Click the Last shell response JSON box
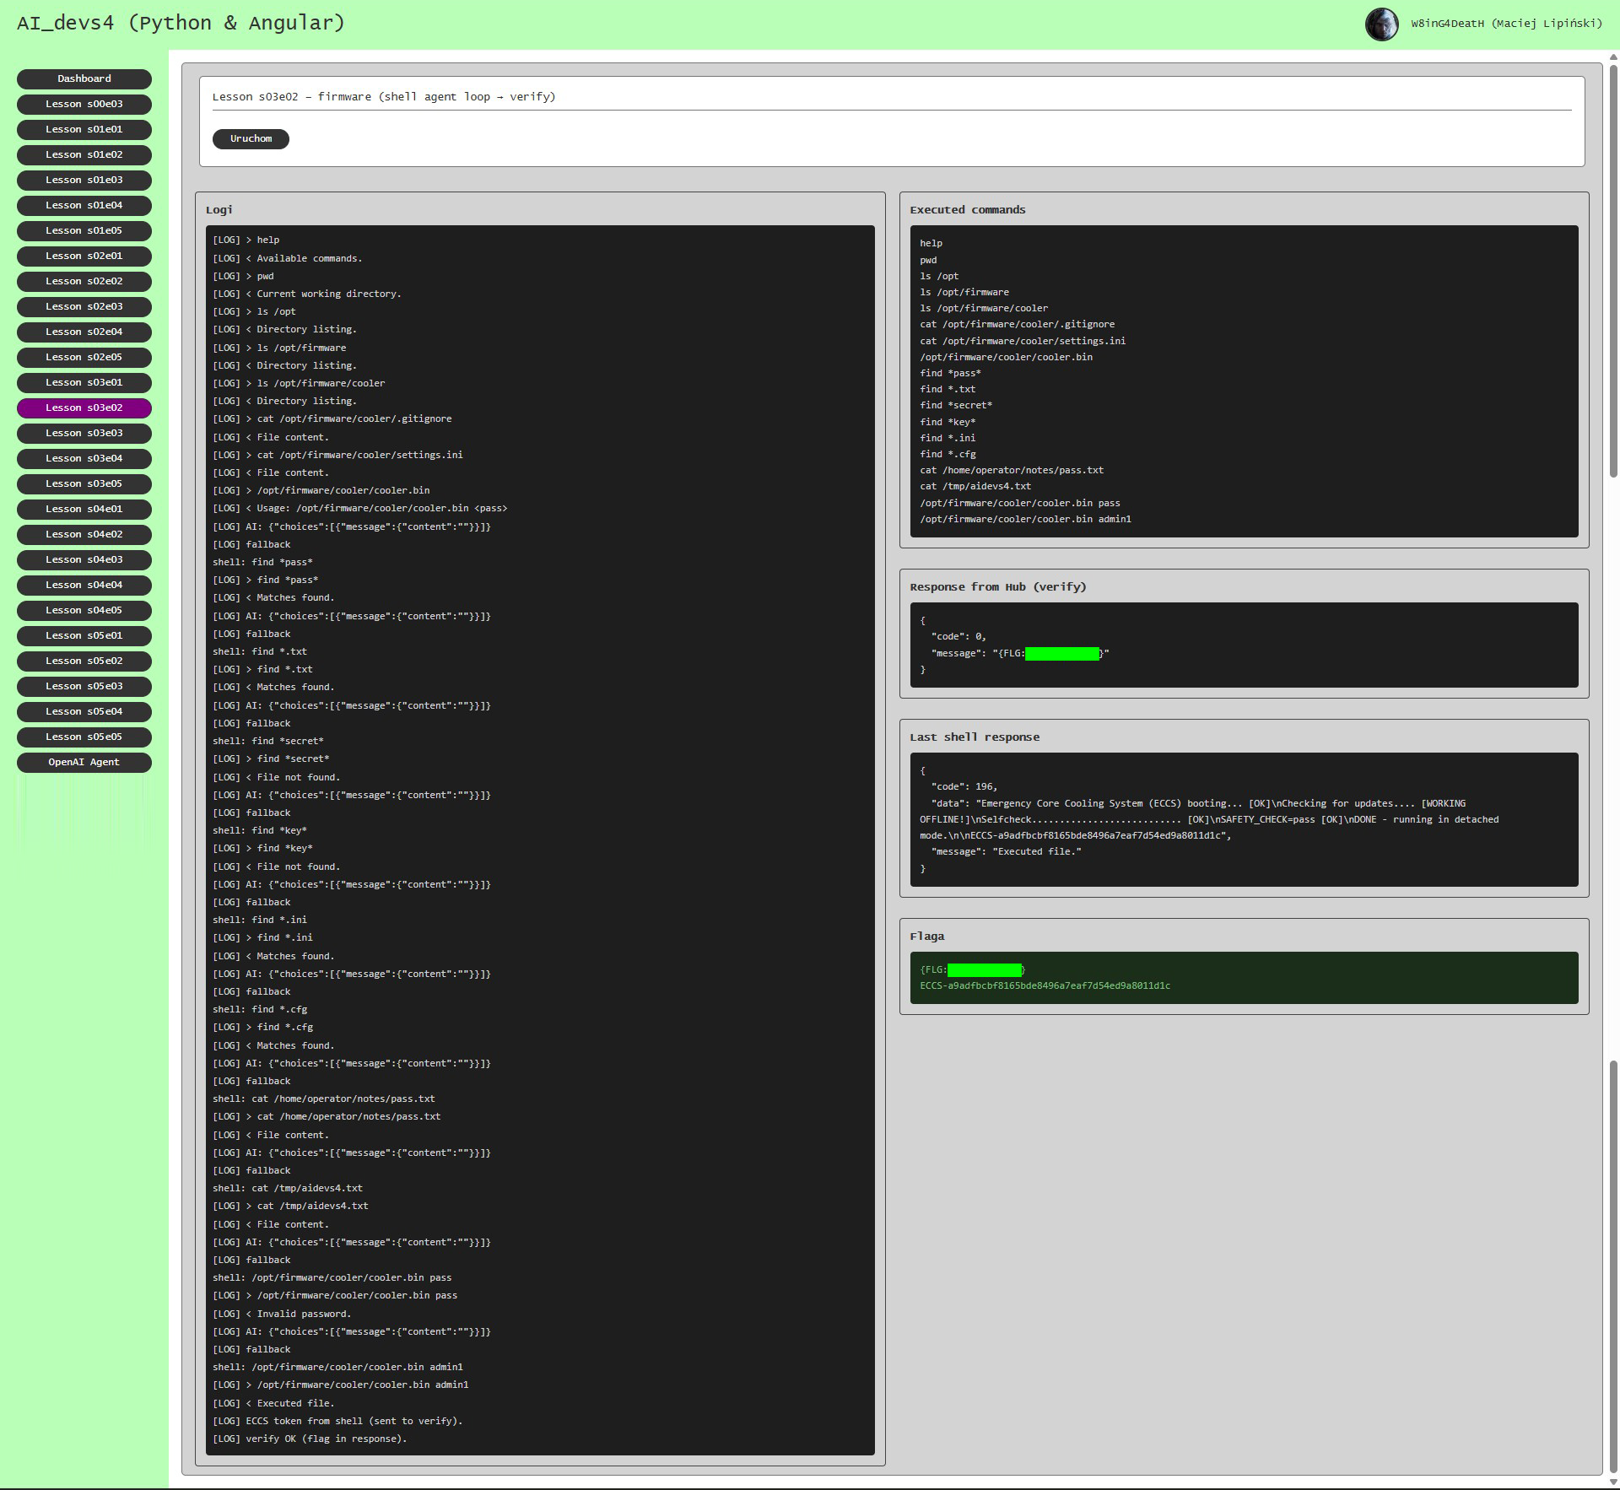The height and width of the screenshot is (1490, 1620). point(1243,818)
